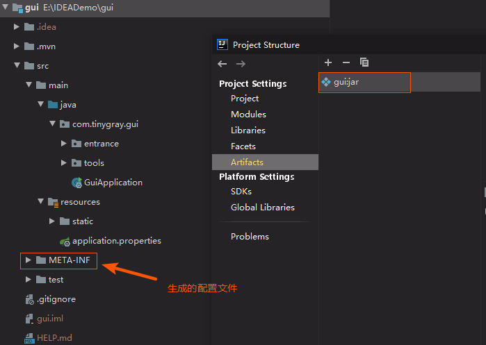Click the com.tinygray.gui package icon
The width and height of the screenshot is (486, 345).
65,124
